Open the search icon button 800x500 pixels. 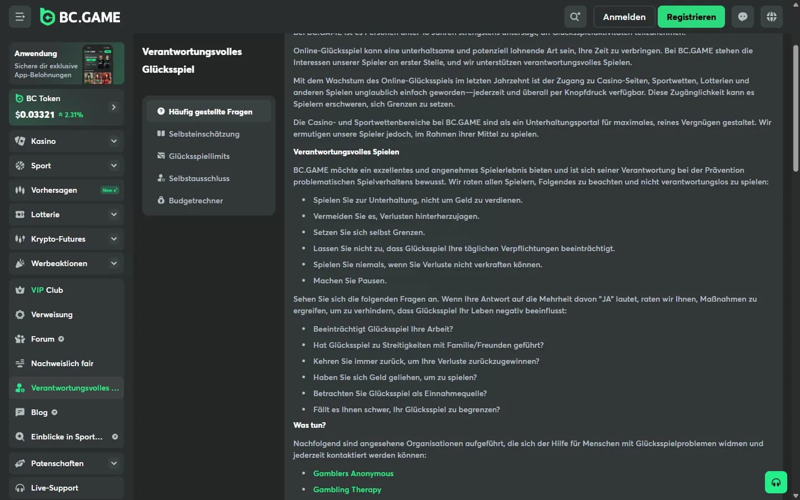575,17
